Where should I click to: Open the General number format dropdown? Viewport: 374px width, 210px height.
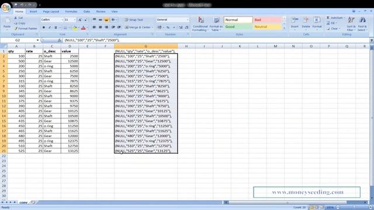pos(188,20)
